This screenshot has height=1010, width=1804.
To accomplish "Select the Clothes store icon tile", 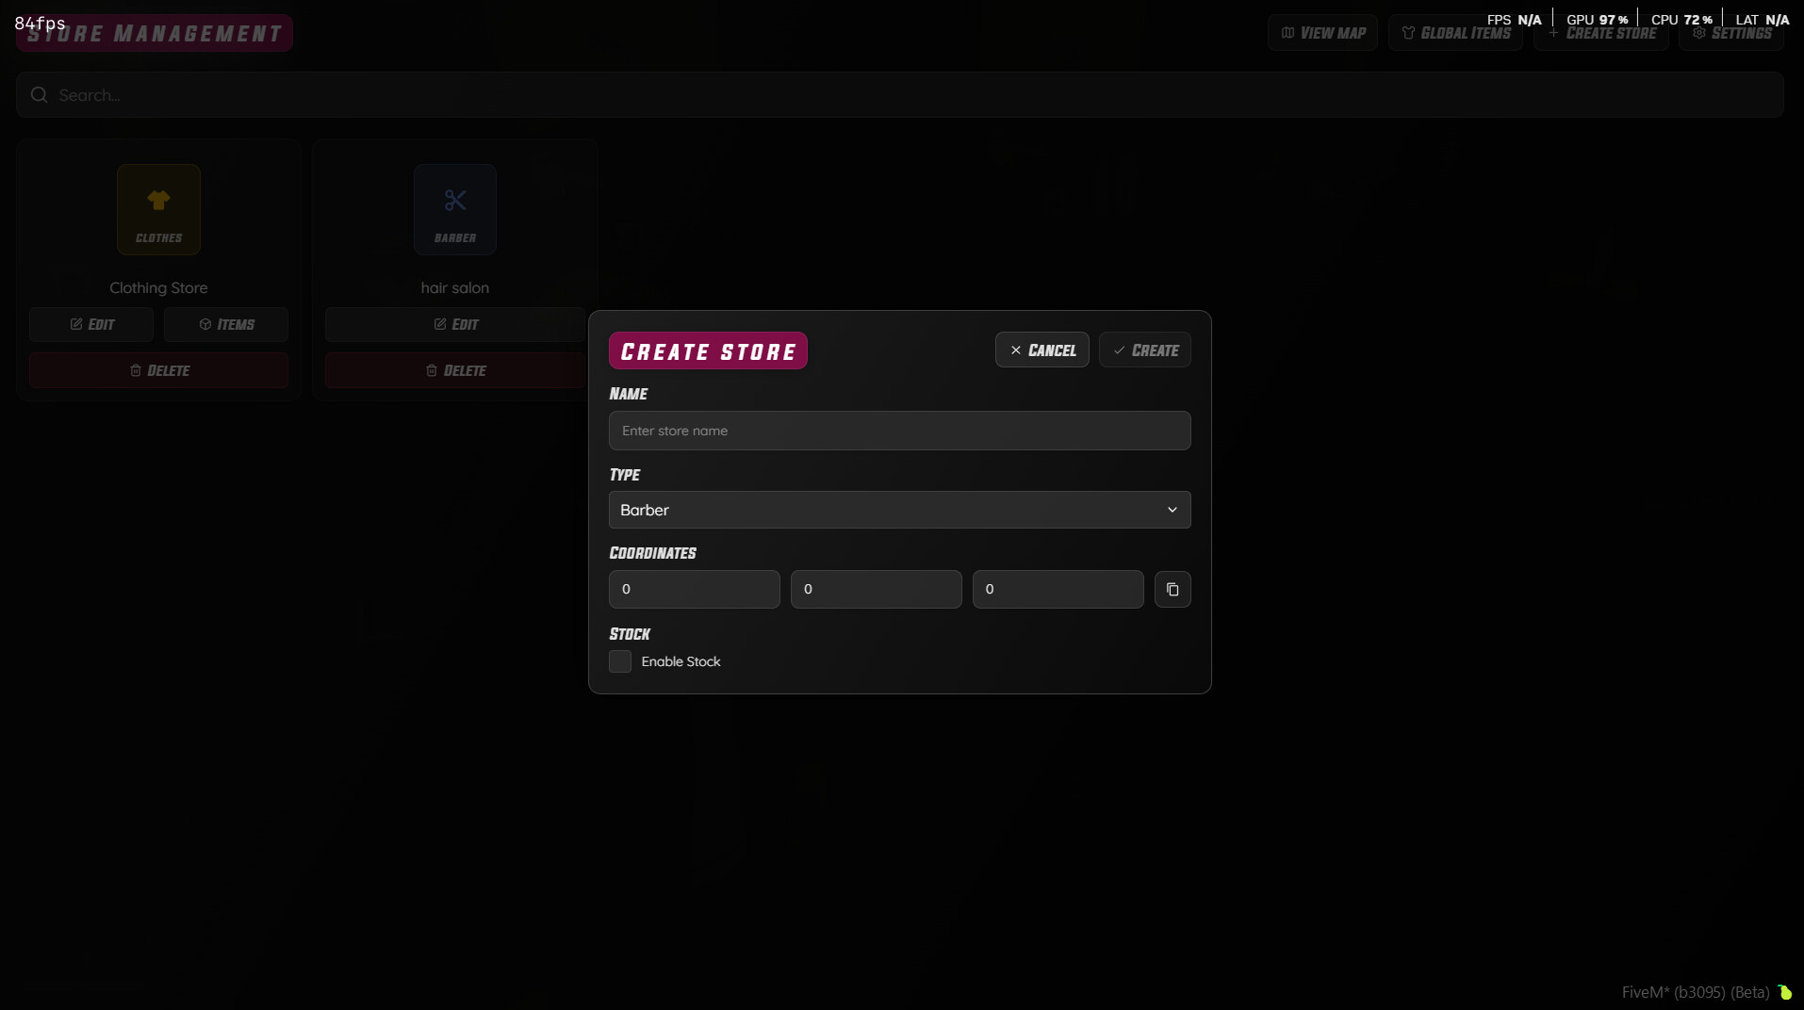I will [x=159, y=209].
